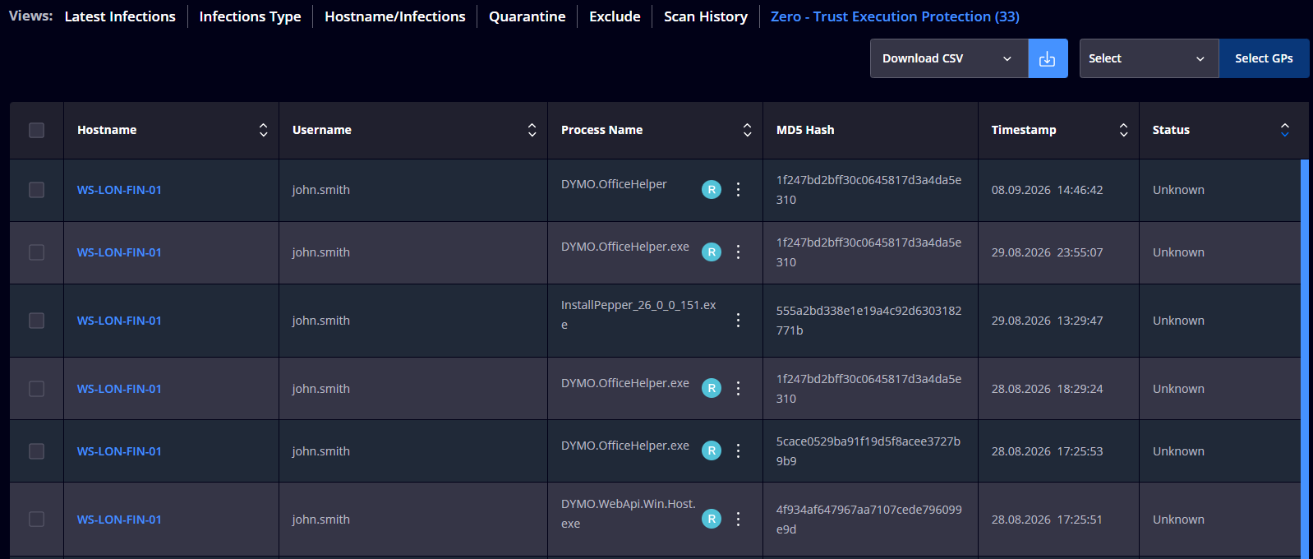This screenshot has width=1313, height=559.
Task: Click the Select GPs button
Action: pos(1264,58)
